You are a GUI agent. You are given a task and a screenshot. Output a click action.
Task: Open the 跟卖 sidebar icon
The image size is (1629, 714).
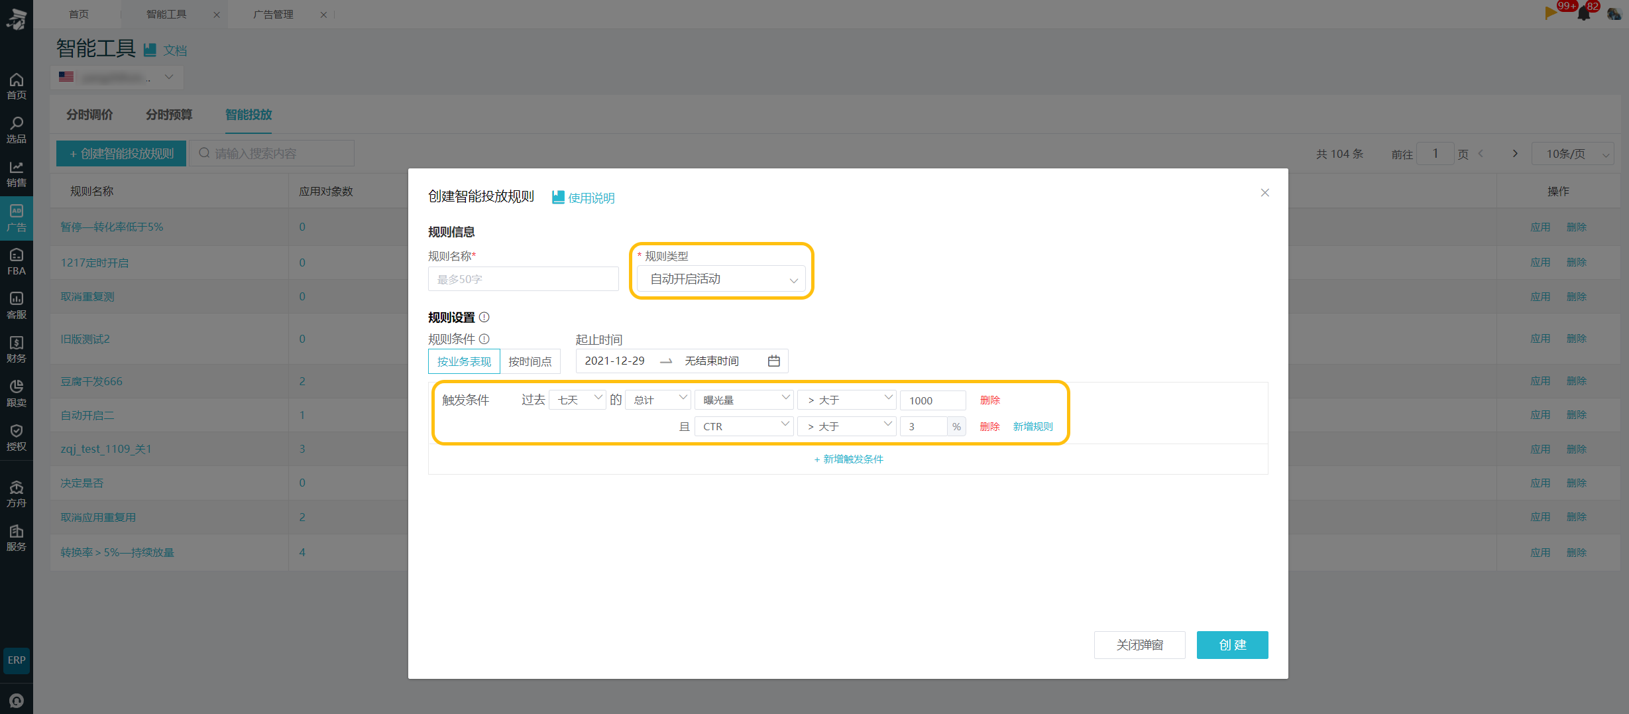pos(17,393)
